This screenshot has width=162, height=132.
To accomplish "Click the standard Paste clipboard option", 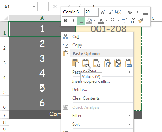I will click(75, 63).
